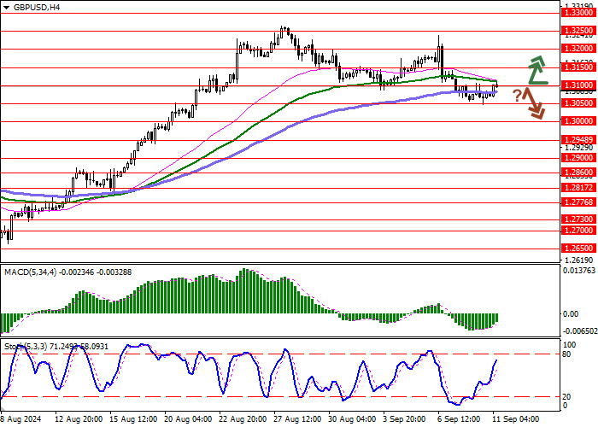Select the 1.32500 price level label
This screenshot has height=427, width=598.
pos(579,31)
